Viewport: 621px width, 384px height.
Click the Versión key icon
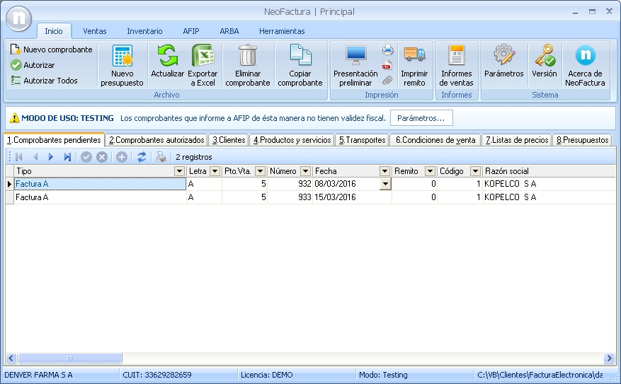click(544, 55)
